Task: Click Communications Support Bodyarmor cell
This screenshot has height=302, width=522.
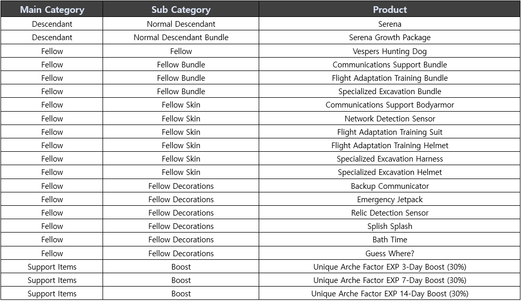Action: pyautogui.click(x=390, y=105)
